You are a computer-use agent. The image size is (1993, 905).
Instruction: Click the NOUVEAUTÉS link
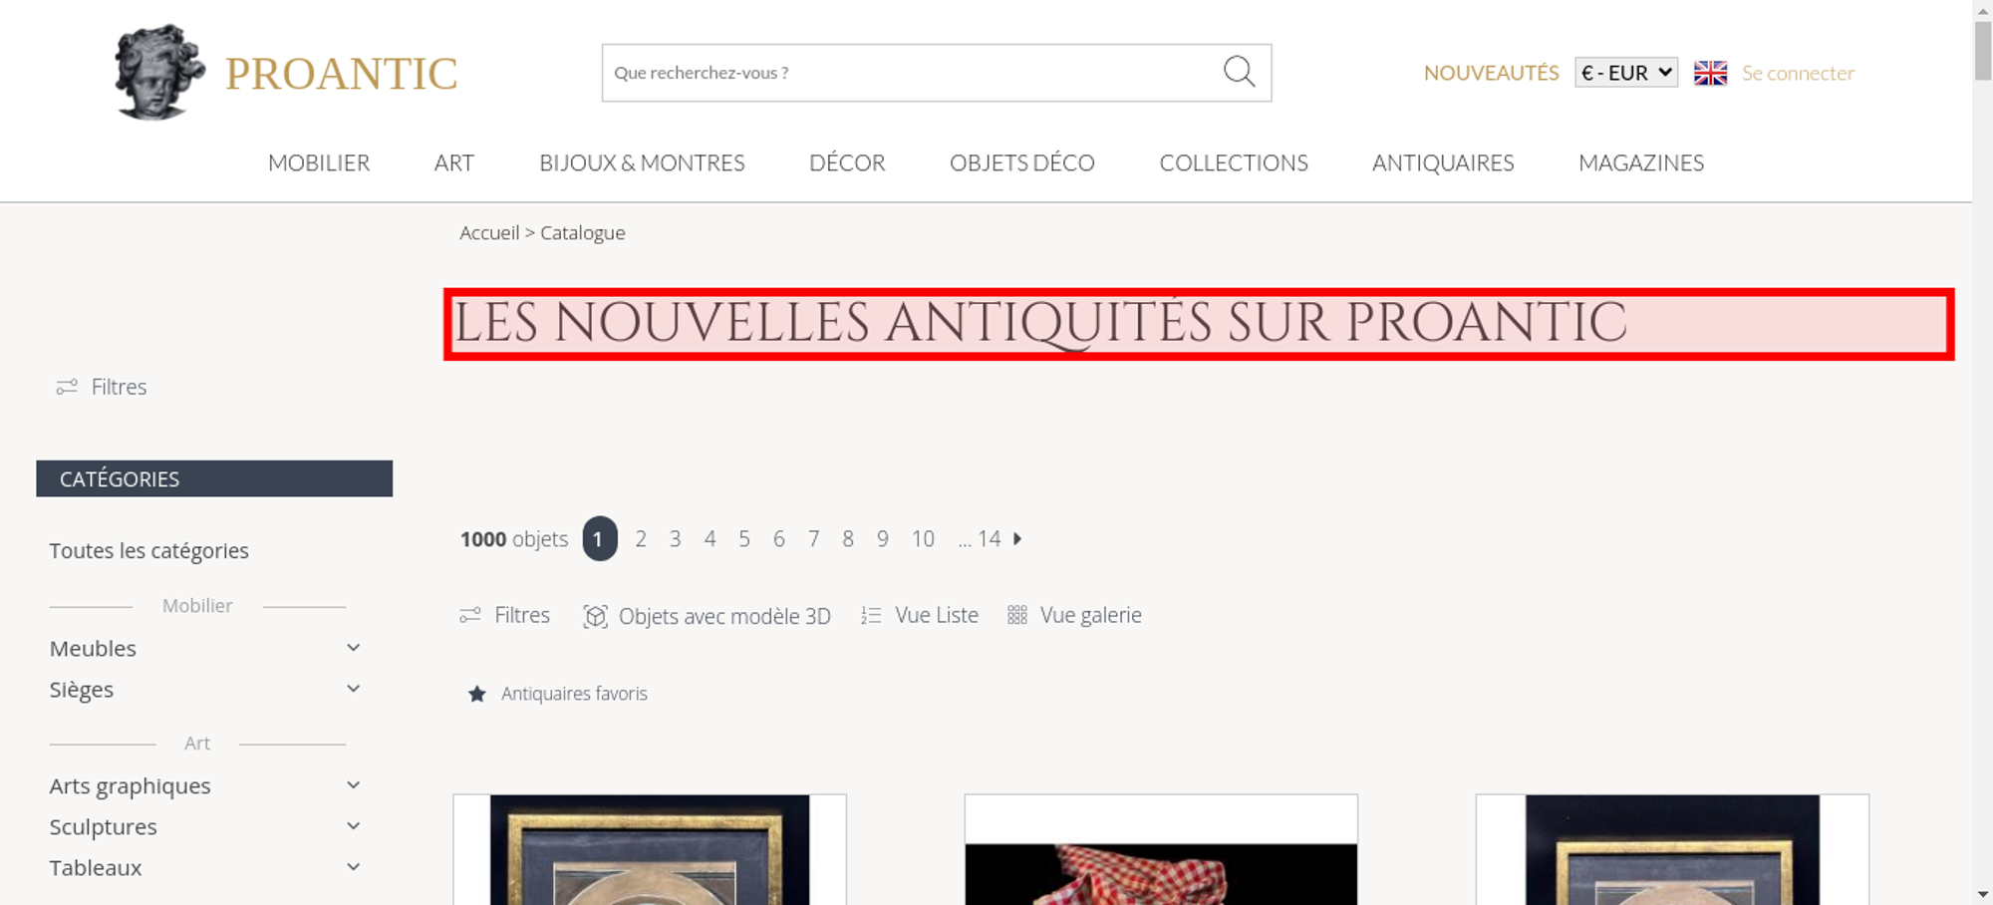1491,73
